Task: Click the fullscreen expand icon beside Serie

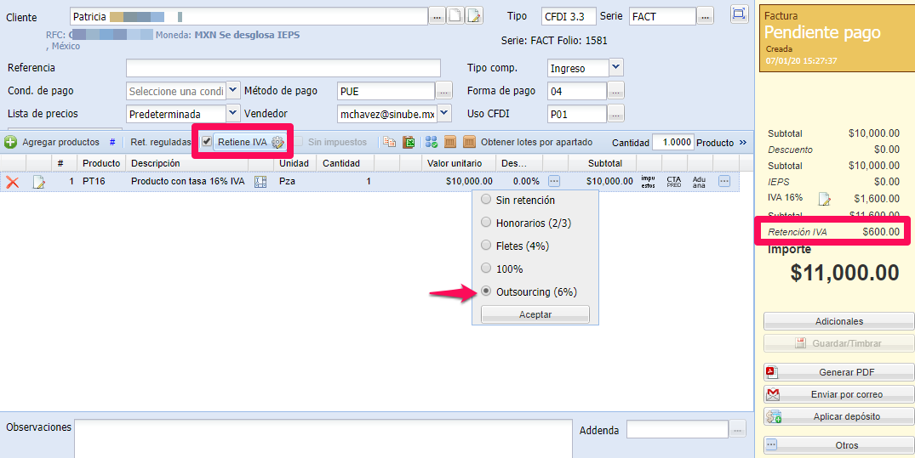Action: click(739, 14)
